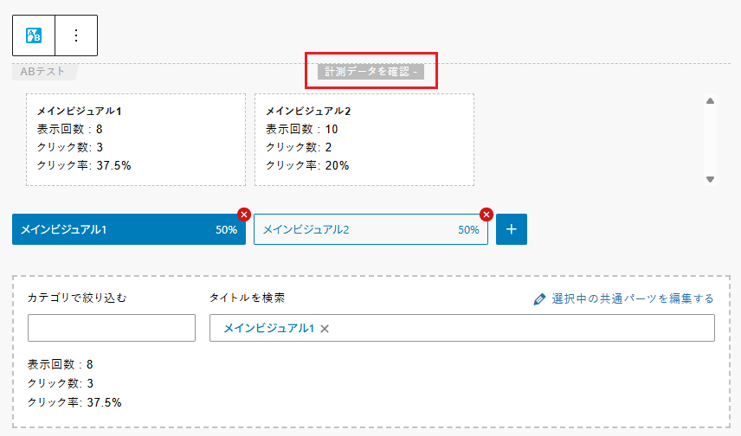
Task: Remove variant メインビジュアル1 with red X
Action: (x=244, y=215)
